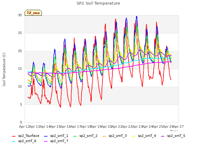Click the 30 y-axis tick label

20,15
